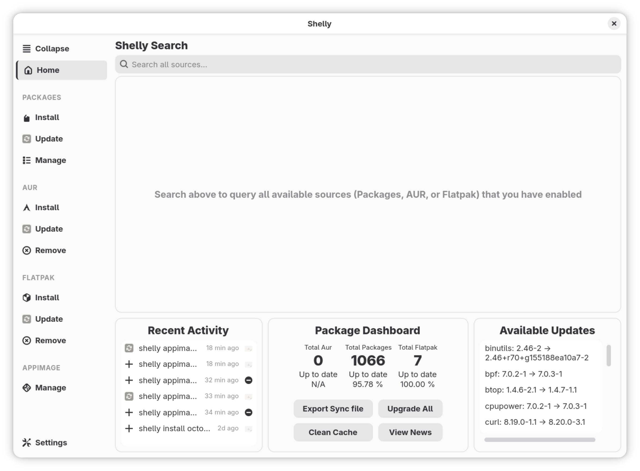Click the Export Sync file button
The height and width of the screenshot is (471, 640).
point(333,409)
